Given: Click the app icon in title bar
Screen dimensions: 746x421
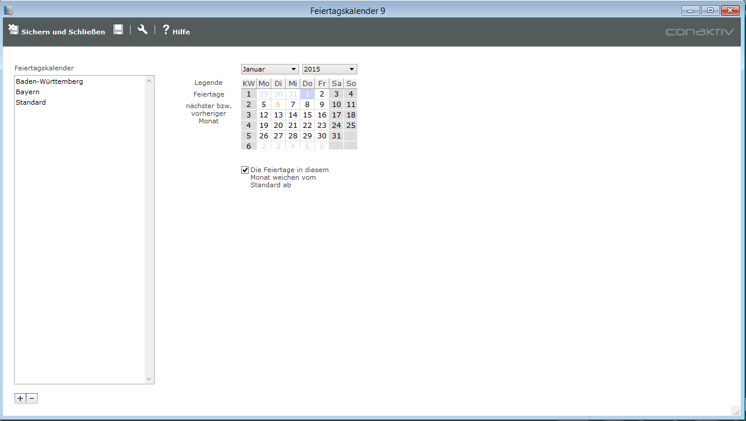Looking at the screenshot, I should click(9, 10).
